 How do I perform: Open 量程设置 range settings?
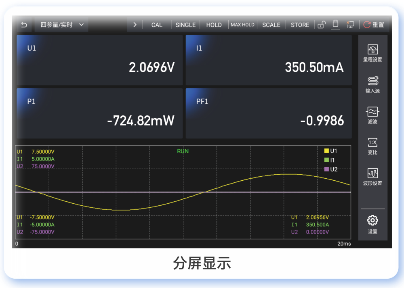point(372,53)
